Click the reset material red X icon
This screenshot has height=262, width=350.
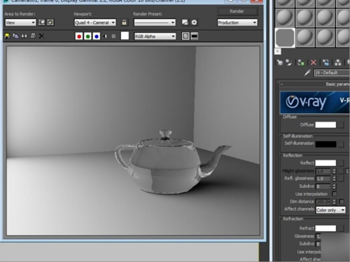pyautogui.click(x=313, y=62)
